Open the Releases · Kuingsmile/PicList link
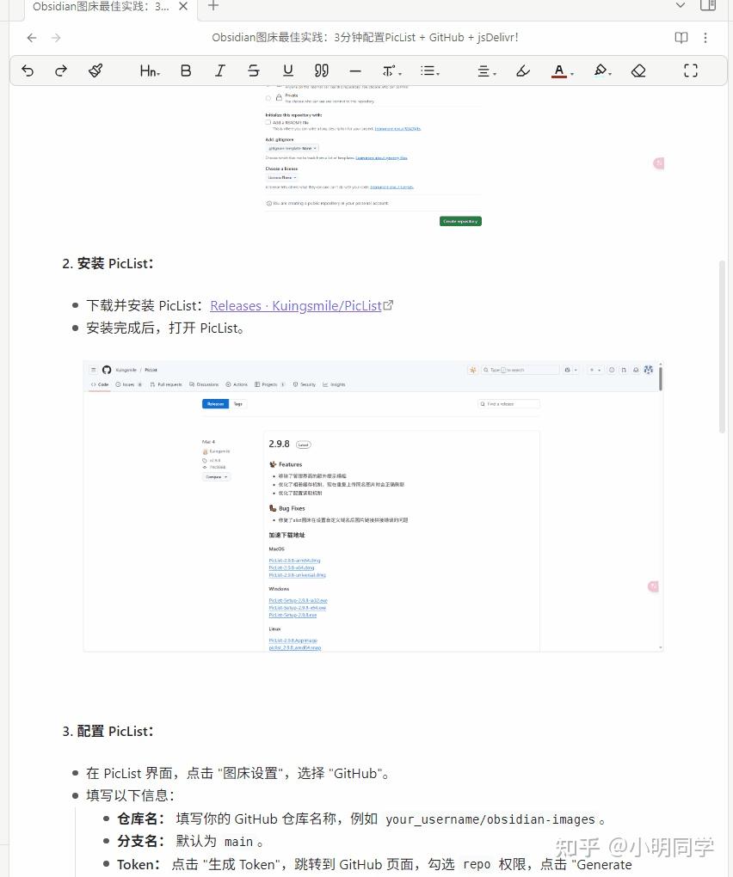 tap(295, 305)
